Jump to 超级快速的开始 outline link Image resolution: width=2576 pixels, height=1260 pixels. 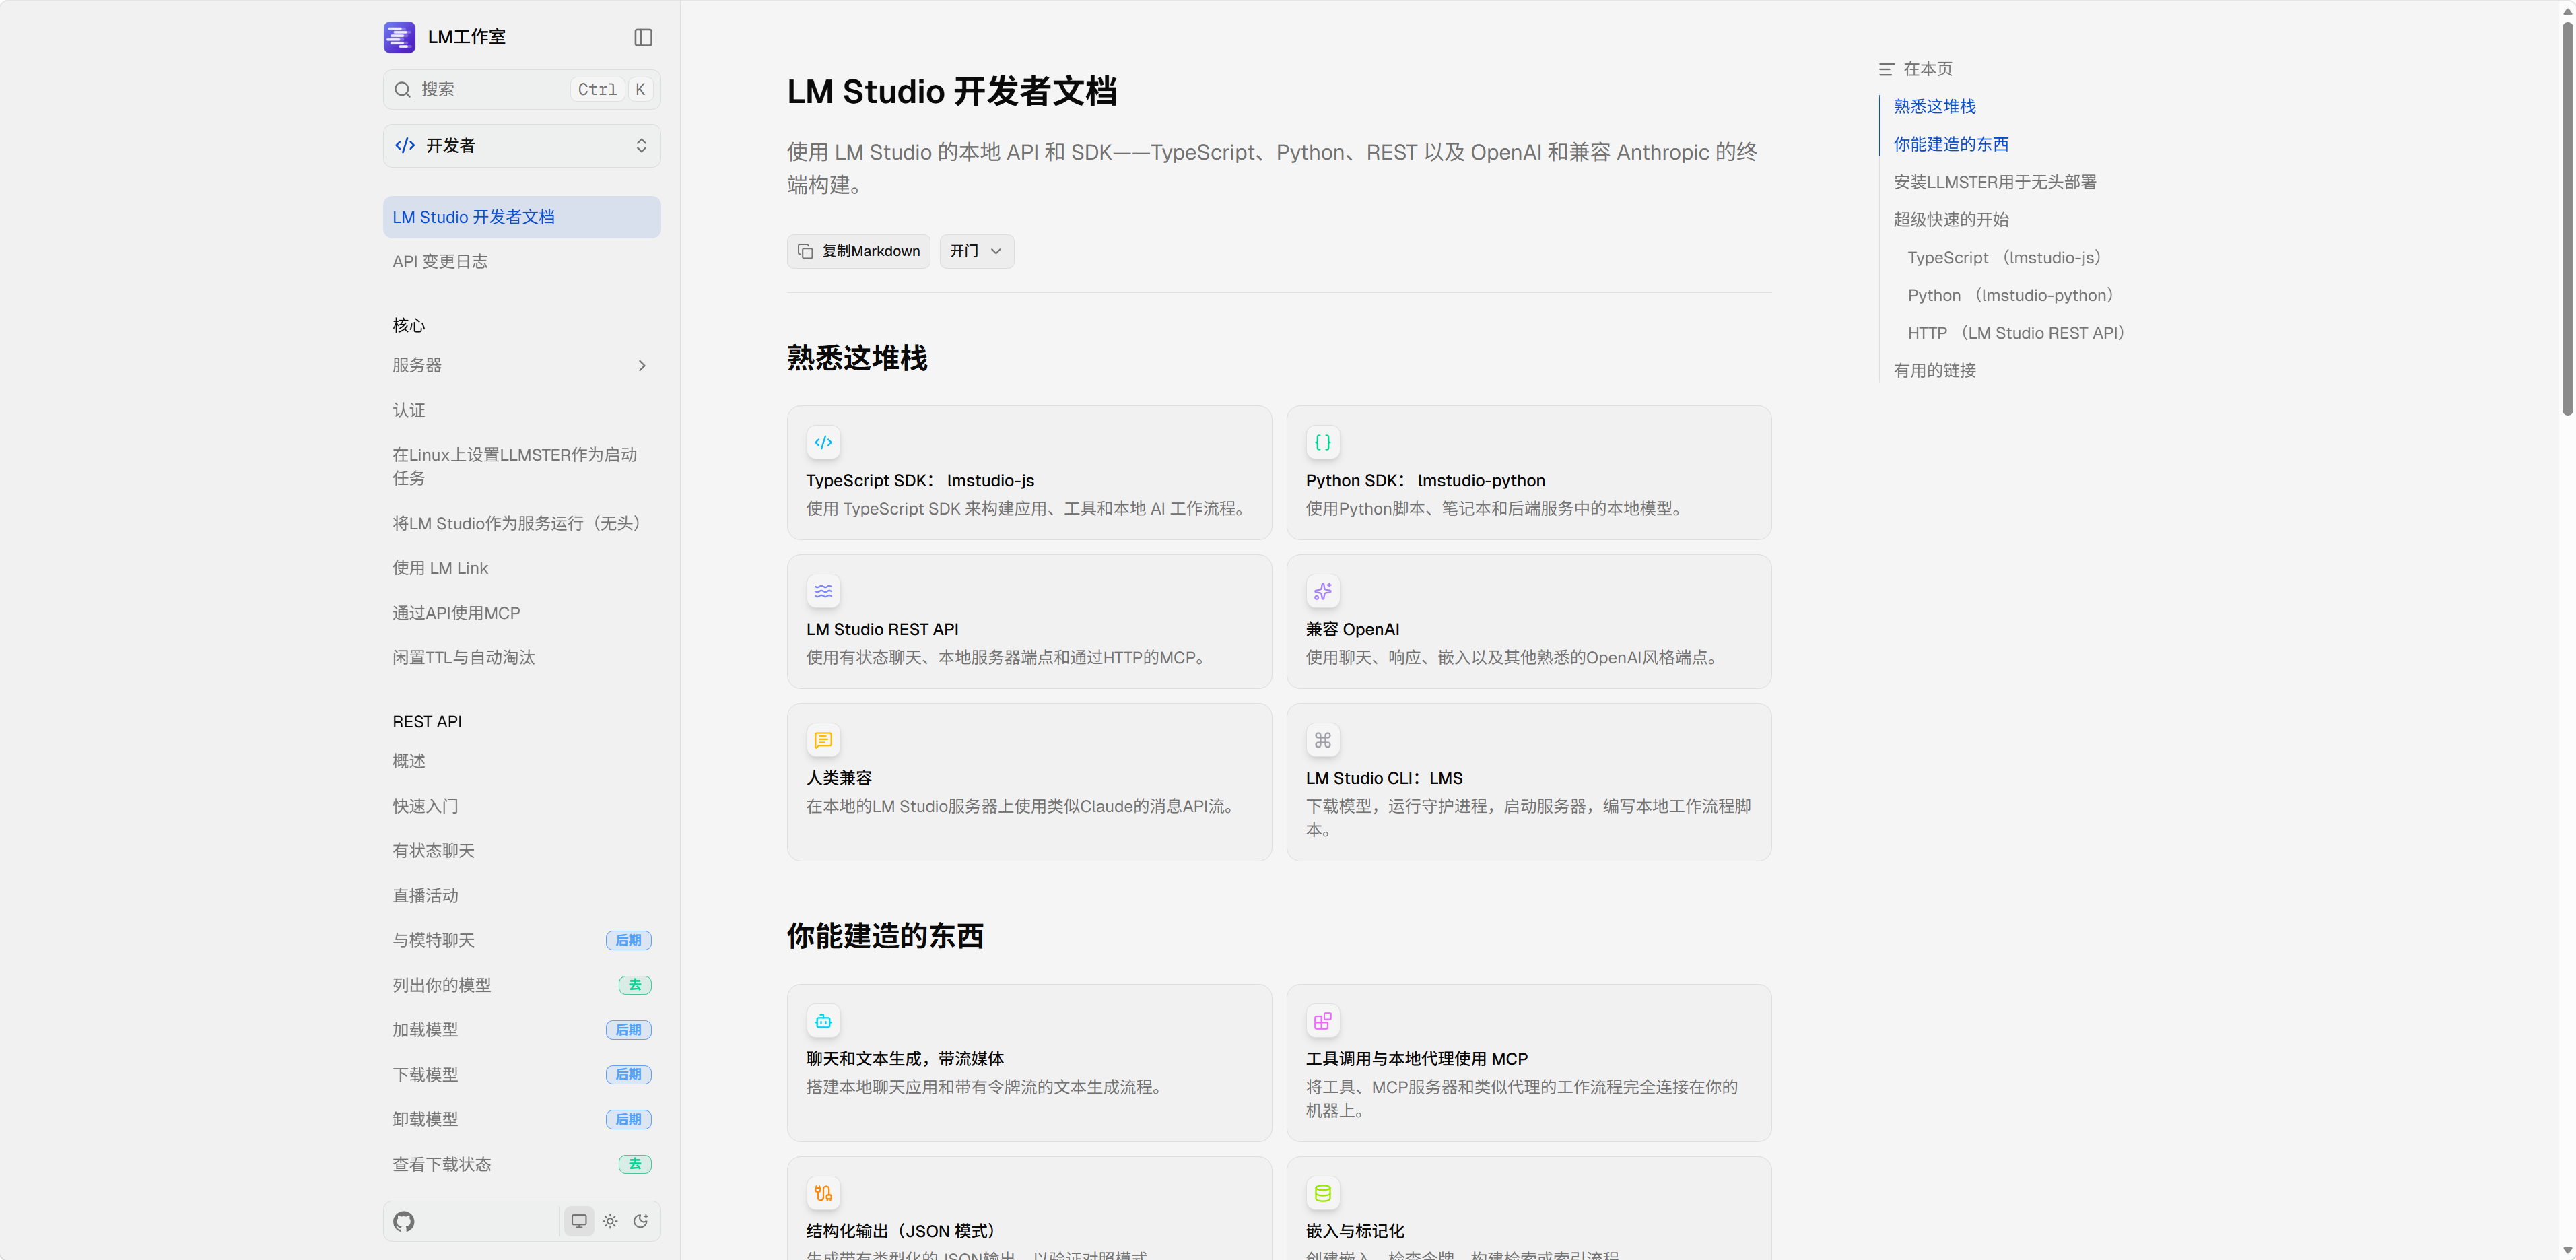click(x=1951, y=220)
